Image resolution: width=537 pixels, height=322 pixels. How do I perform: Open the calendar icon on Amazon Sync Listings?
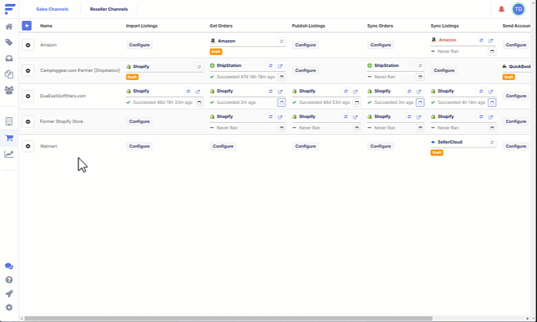pos(492,52)
